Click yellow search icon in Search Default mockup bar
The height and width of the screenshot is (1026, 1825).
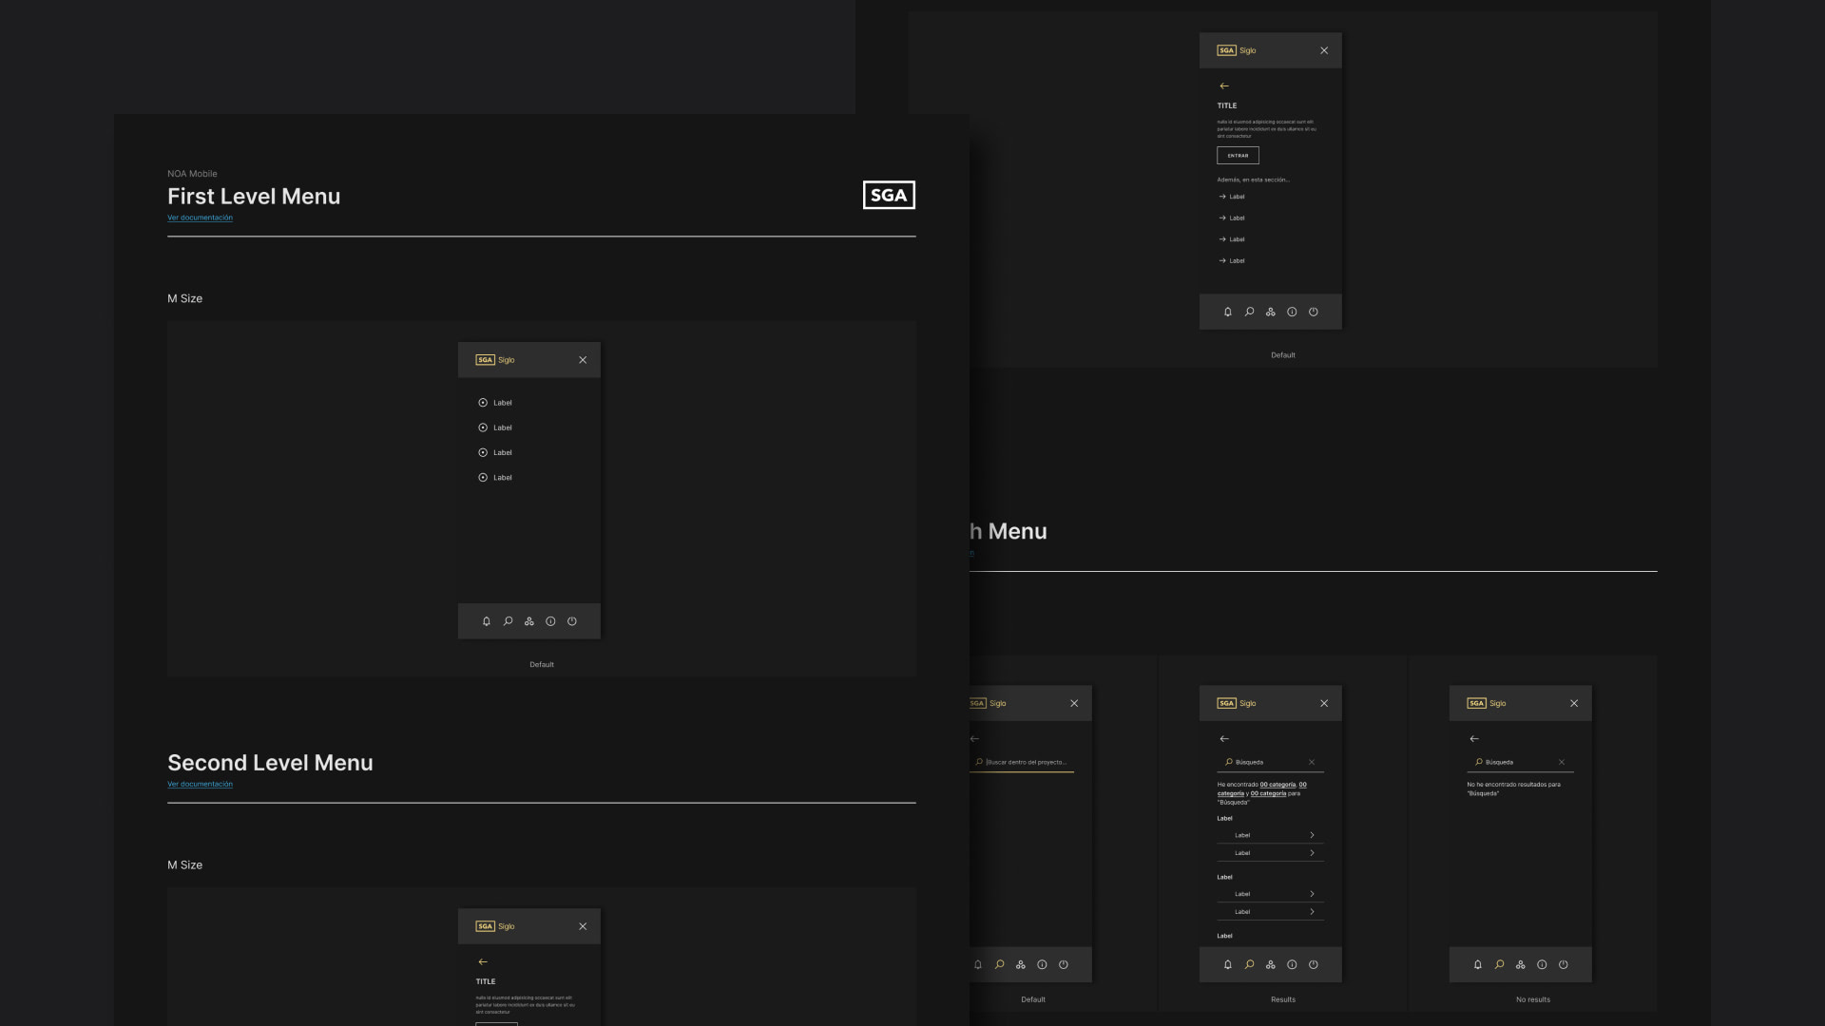(x=999, y=964)
